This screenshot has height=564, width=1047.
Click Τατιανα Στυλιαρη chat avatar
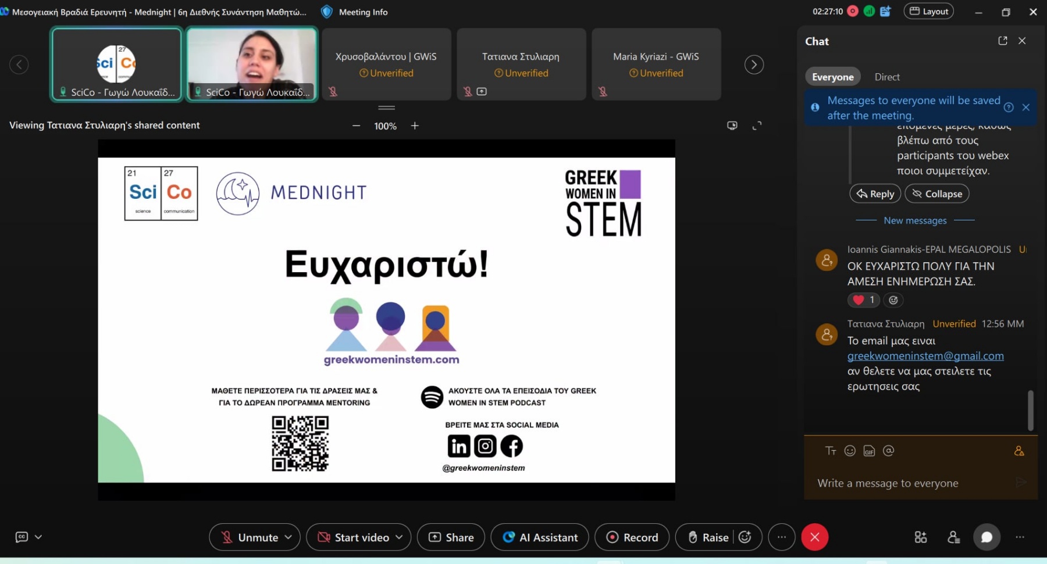click(827, 334)
